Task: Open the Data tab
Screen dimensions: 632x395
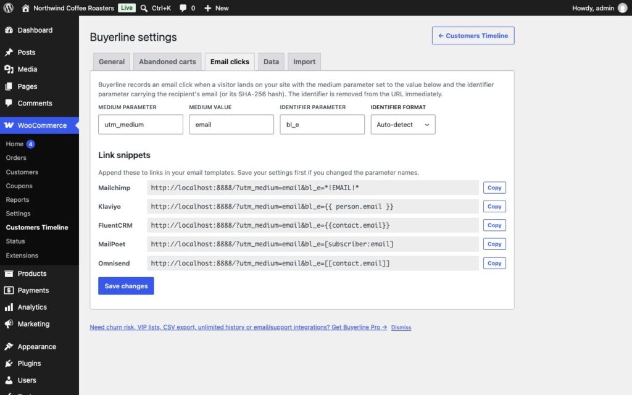Action: pyautogui.click(x=272, y=62)
